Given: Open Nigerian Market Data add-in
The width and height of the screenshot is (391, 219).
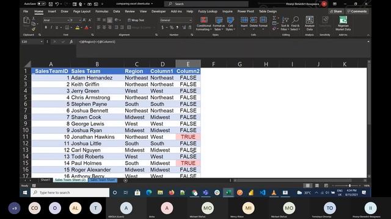Looking at the screenshot, I should 343,24.
